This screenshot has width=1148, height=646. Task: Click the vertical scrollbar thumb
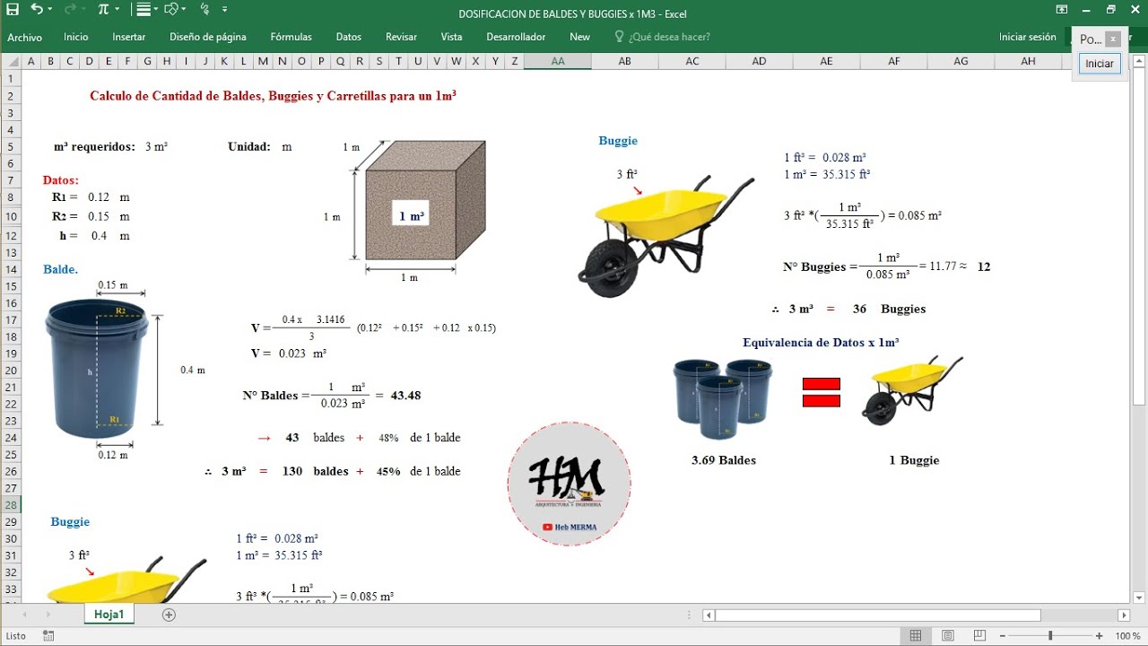(x=1139, y=236)
